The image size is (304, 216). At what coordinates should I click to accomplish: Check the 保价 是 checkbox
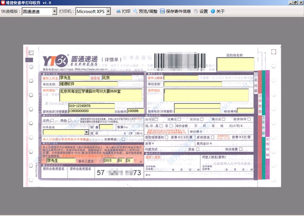click(x=161, y=126)
